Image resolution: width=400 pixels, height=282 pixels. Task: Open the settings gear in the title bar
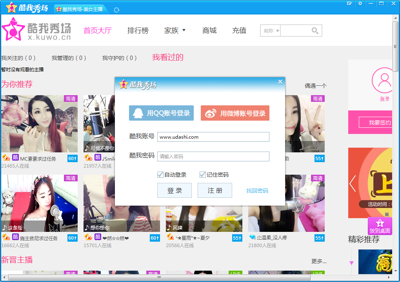[360, 4]
